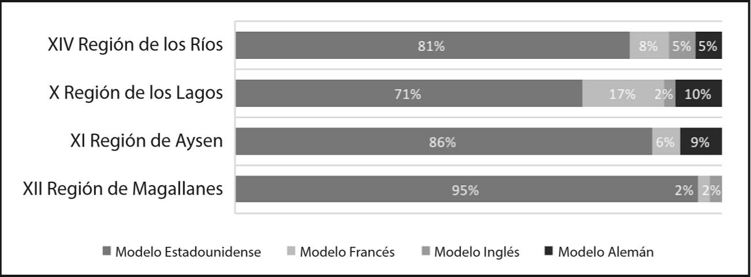Click the 71% bar segment for Los Lagos

coord(408,93)
